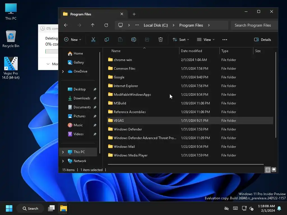Open See more options ellipsis in toolbar
Viewport: 287px width, 215px height.
[224, 39]
